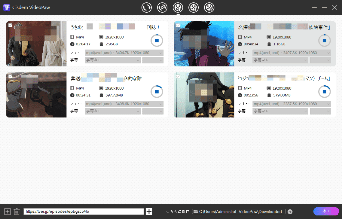Viewport: 342px width, 219px height.
Task: Expand format dropdown showing 3404.7K 1920x1080
Action: point(124,53)
